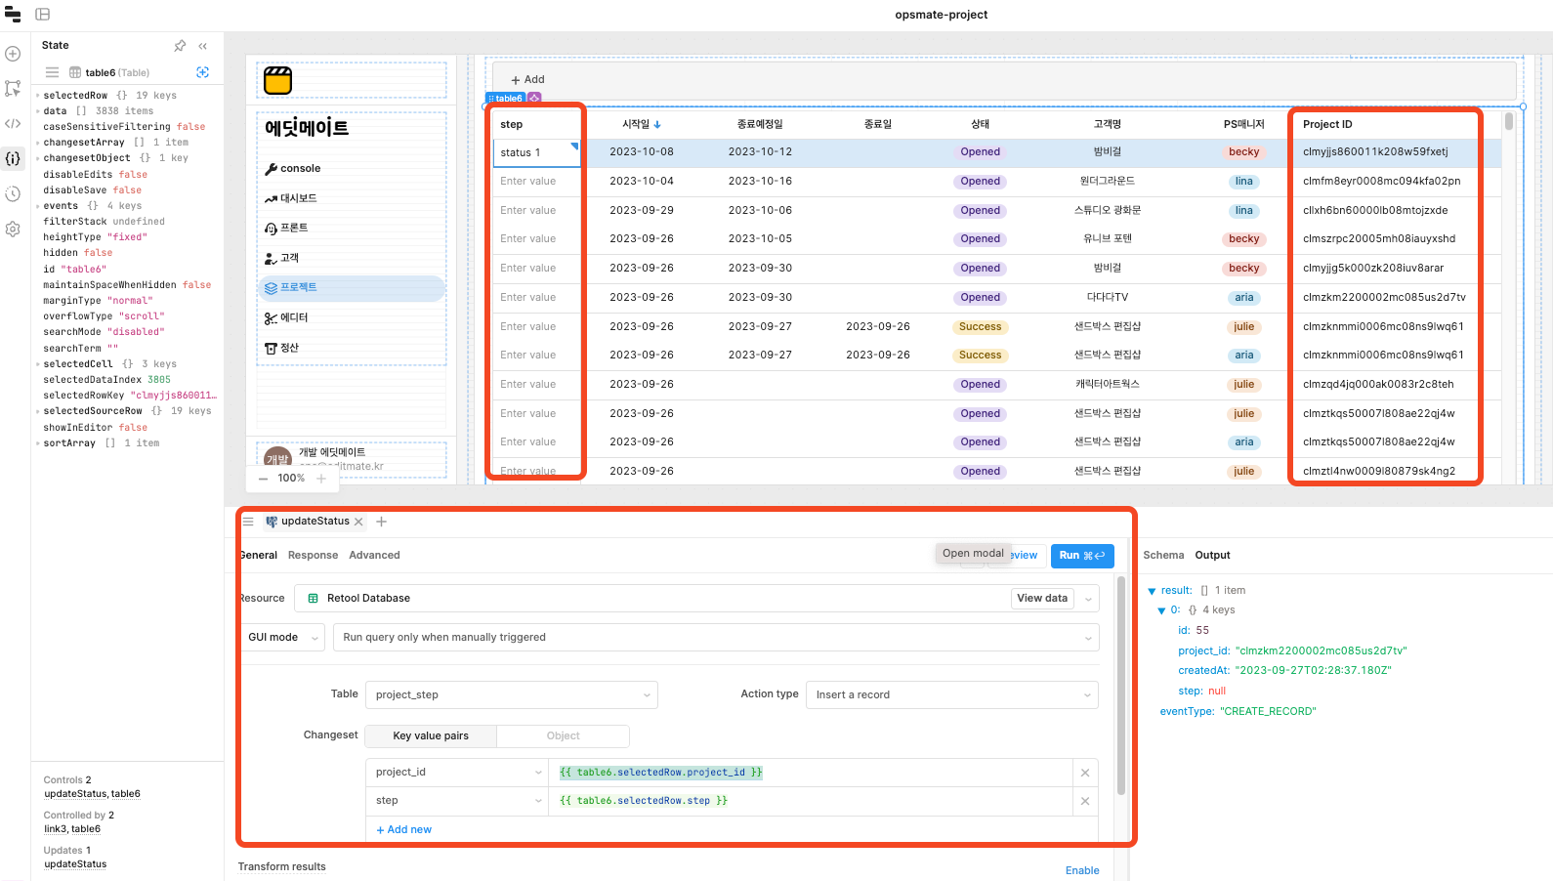The height and width of the screenshot is (881, 1553).
Task: Add a new query tab
Action: tap(382, 522)
